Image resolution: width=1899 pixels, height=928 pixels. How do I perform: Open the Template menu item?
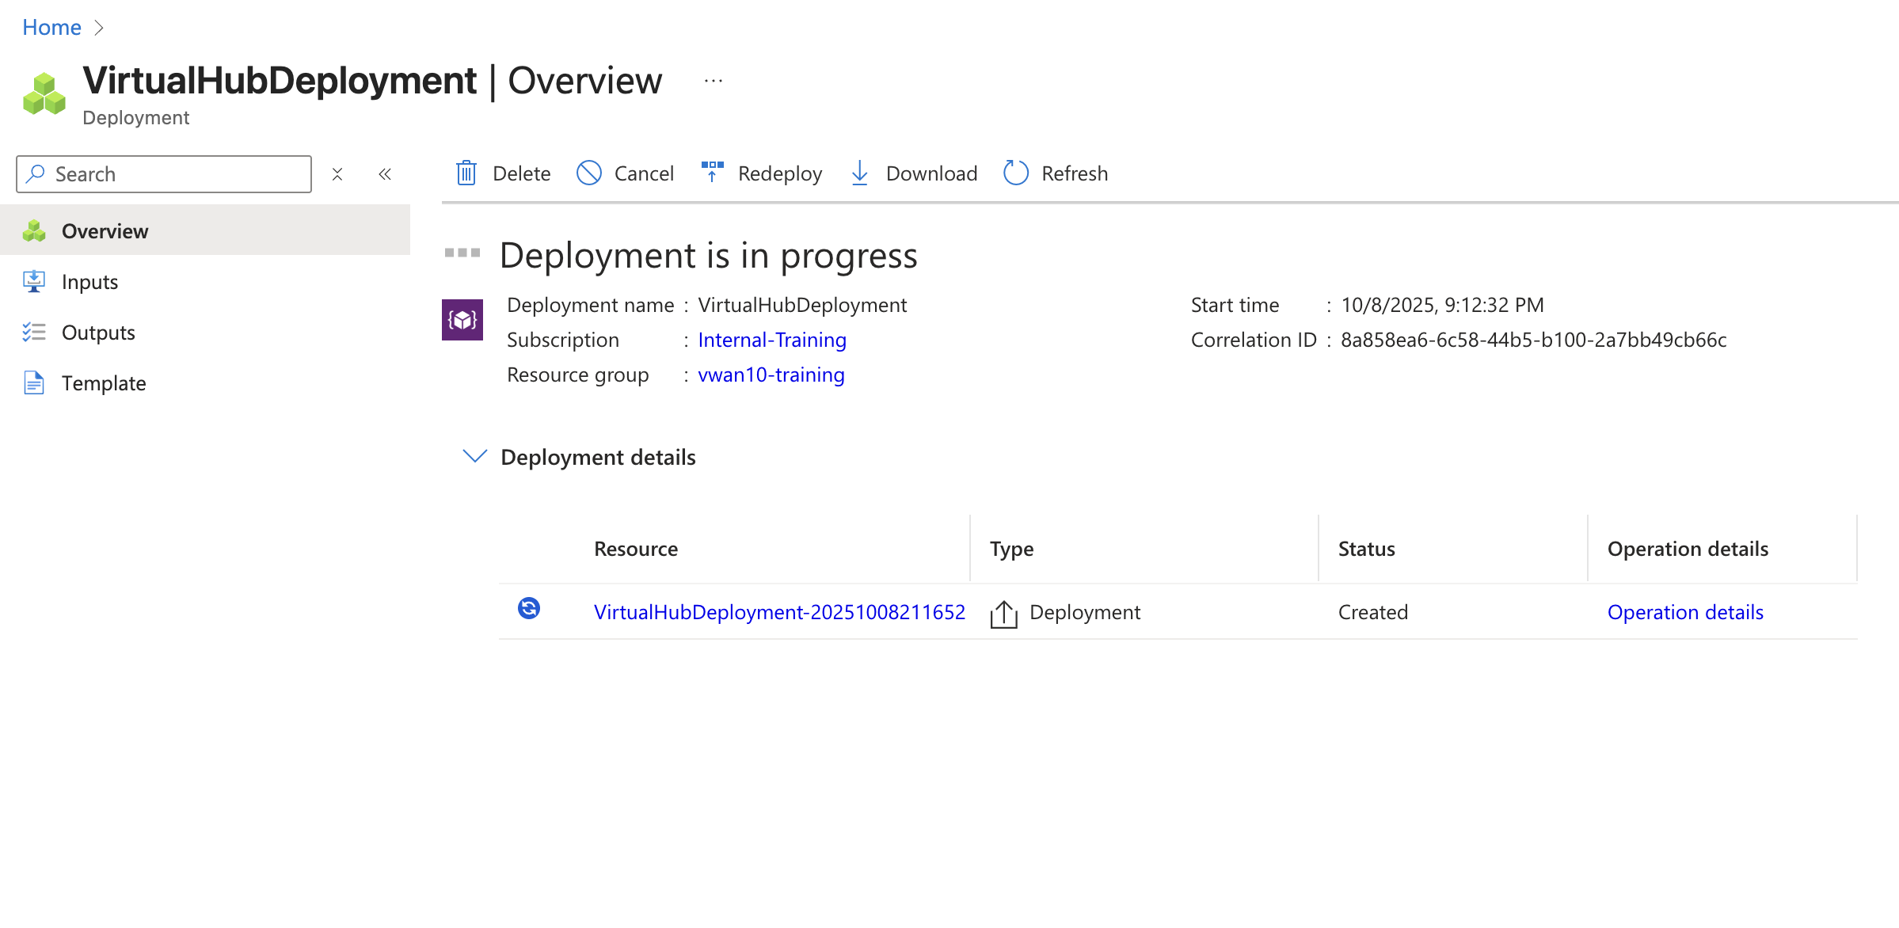104,383
